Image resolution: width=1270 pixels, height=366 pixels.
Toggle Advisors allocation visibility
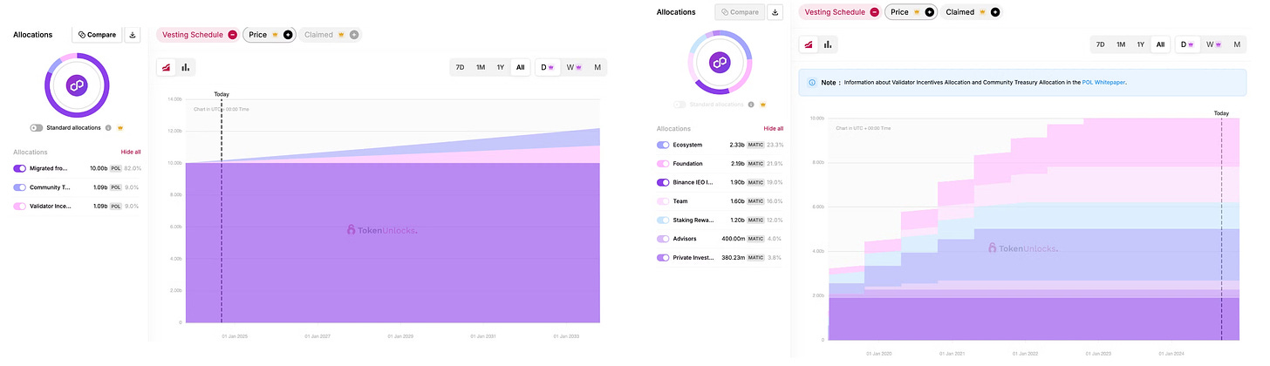[x=663, y=239]
